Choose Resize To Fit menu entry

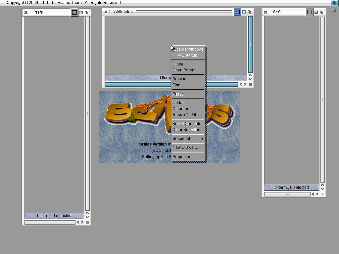click(x=184, y=115)
